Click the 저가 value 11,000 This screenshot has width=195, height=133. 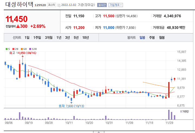109,28
